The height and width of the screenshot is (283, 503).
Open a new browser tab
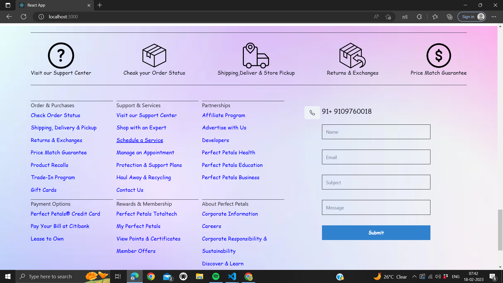(100, 5)
